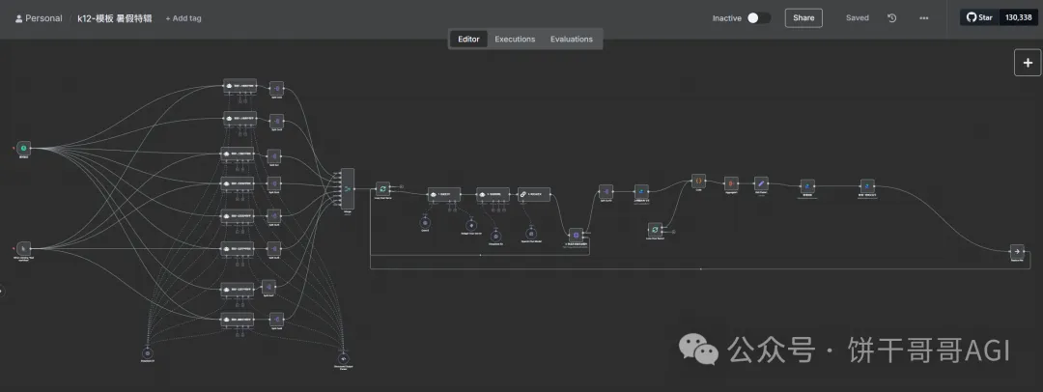Viewport: 1043px width, 392px height.
Task: Click the GitHub Star button
Action: (979, 17)
